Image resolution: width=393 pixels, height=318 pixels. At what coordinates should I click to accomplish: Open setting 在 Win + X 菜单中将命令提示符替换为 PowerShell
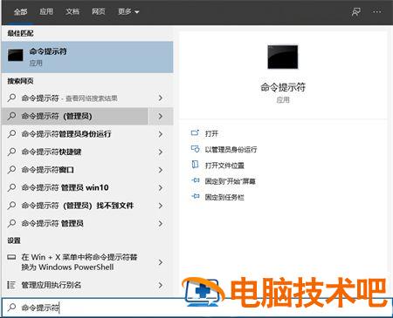tap(75, 262)
